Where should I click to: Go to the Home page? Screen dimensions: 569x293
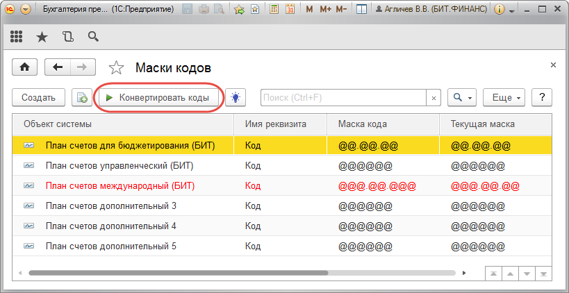pos(26,67)
